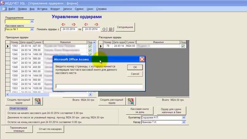Click the Сегодняшние button
Image resolution: width=247 pixels, height=139 pixels.
[x=125, y=27]
